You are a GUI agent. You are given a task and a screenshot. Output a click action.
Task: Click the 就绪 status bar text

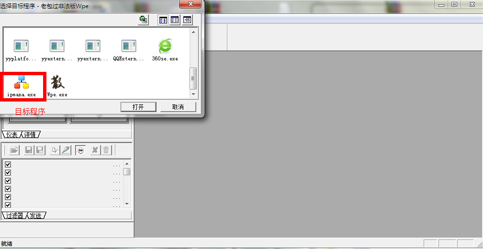coord(7,244)
